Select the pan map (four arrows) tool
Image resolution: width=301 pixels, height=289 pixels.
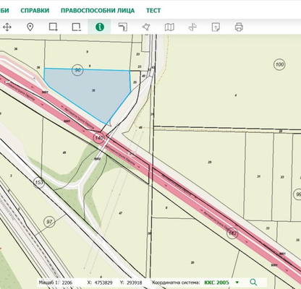click(x=7, y=27)
